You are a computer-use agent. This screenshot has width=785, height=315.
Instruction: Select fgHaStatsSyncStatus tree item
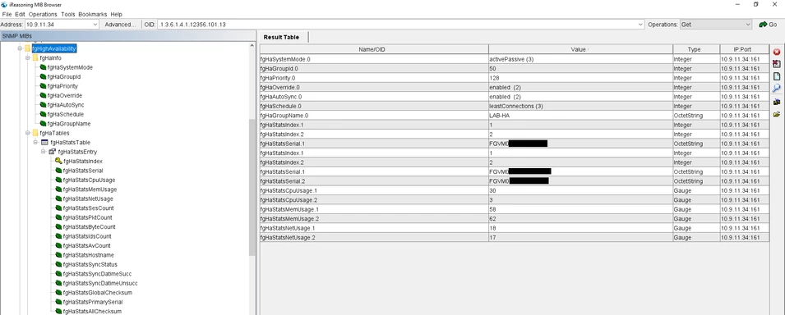90,264
